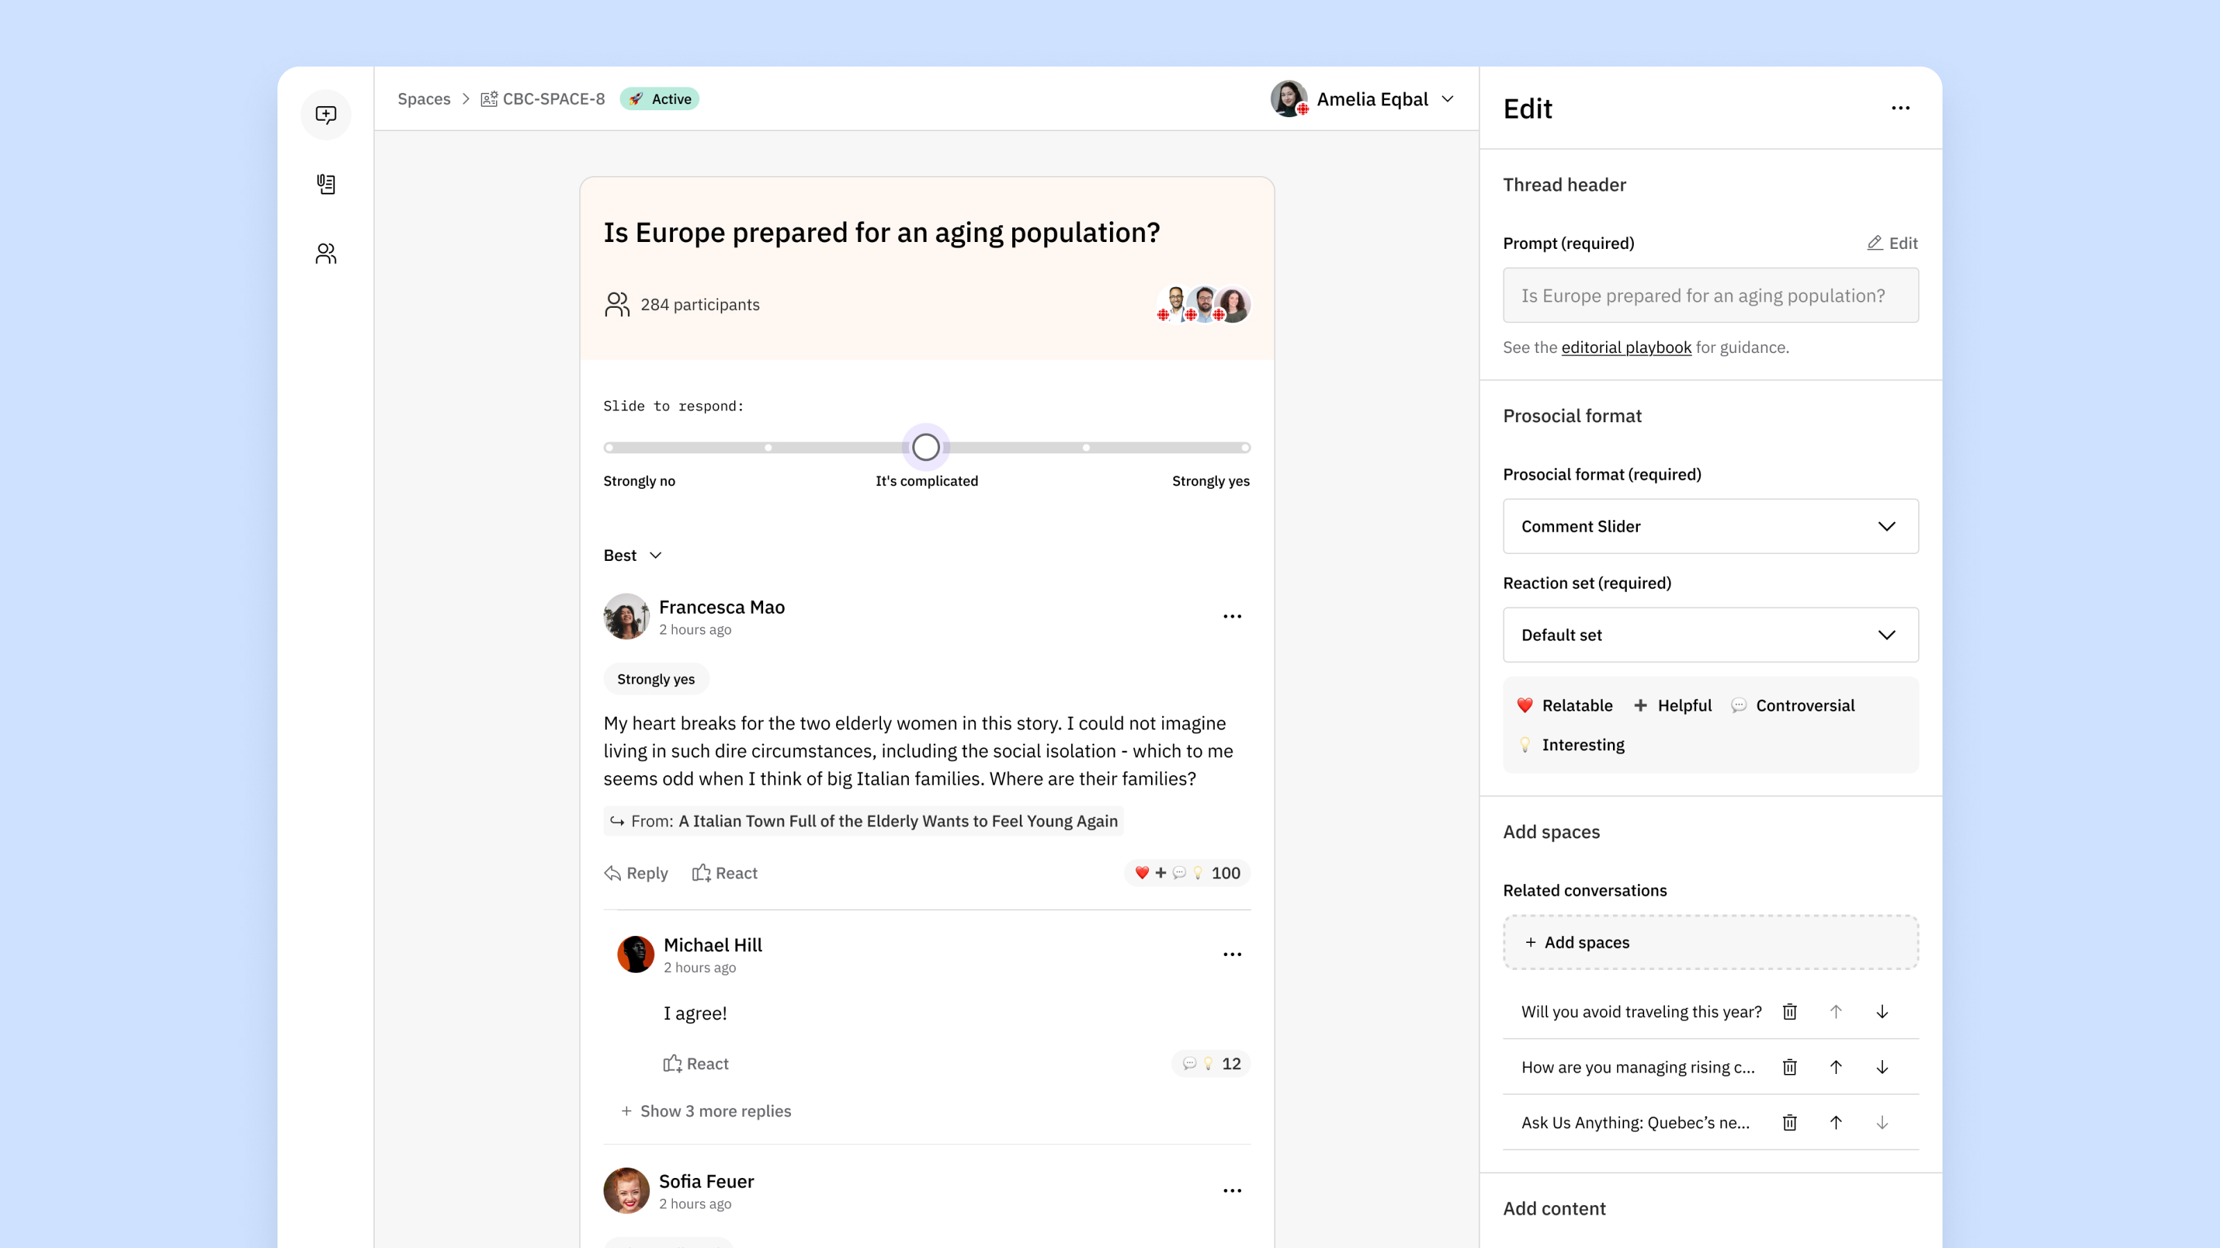
Task: Click the thread title 'Is Europe prepared for an aging population?'
Action: point(882,232)
